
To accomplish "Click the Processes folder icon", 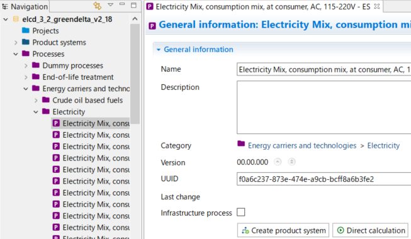I will click(x=26, y=53).
